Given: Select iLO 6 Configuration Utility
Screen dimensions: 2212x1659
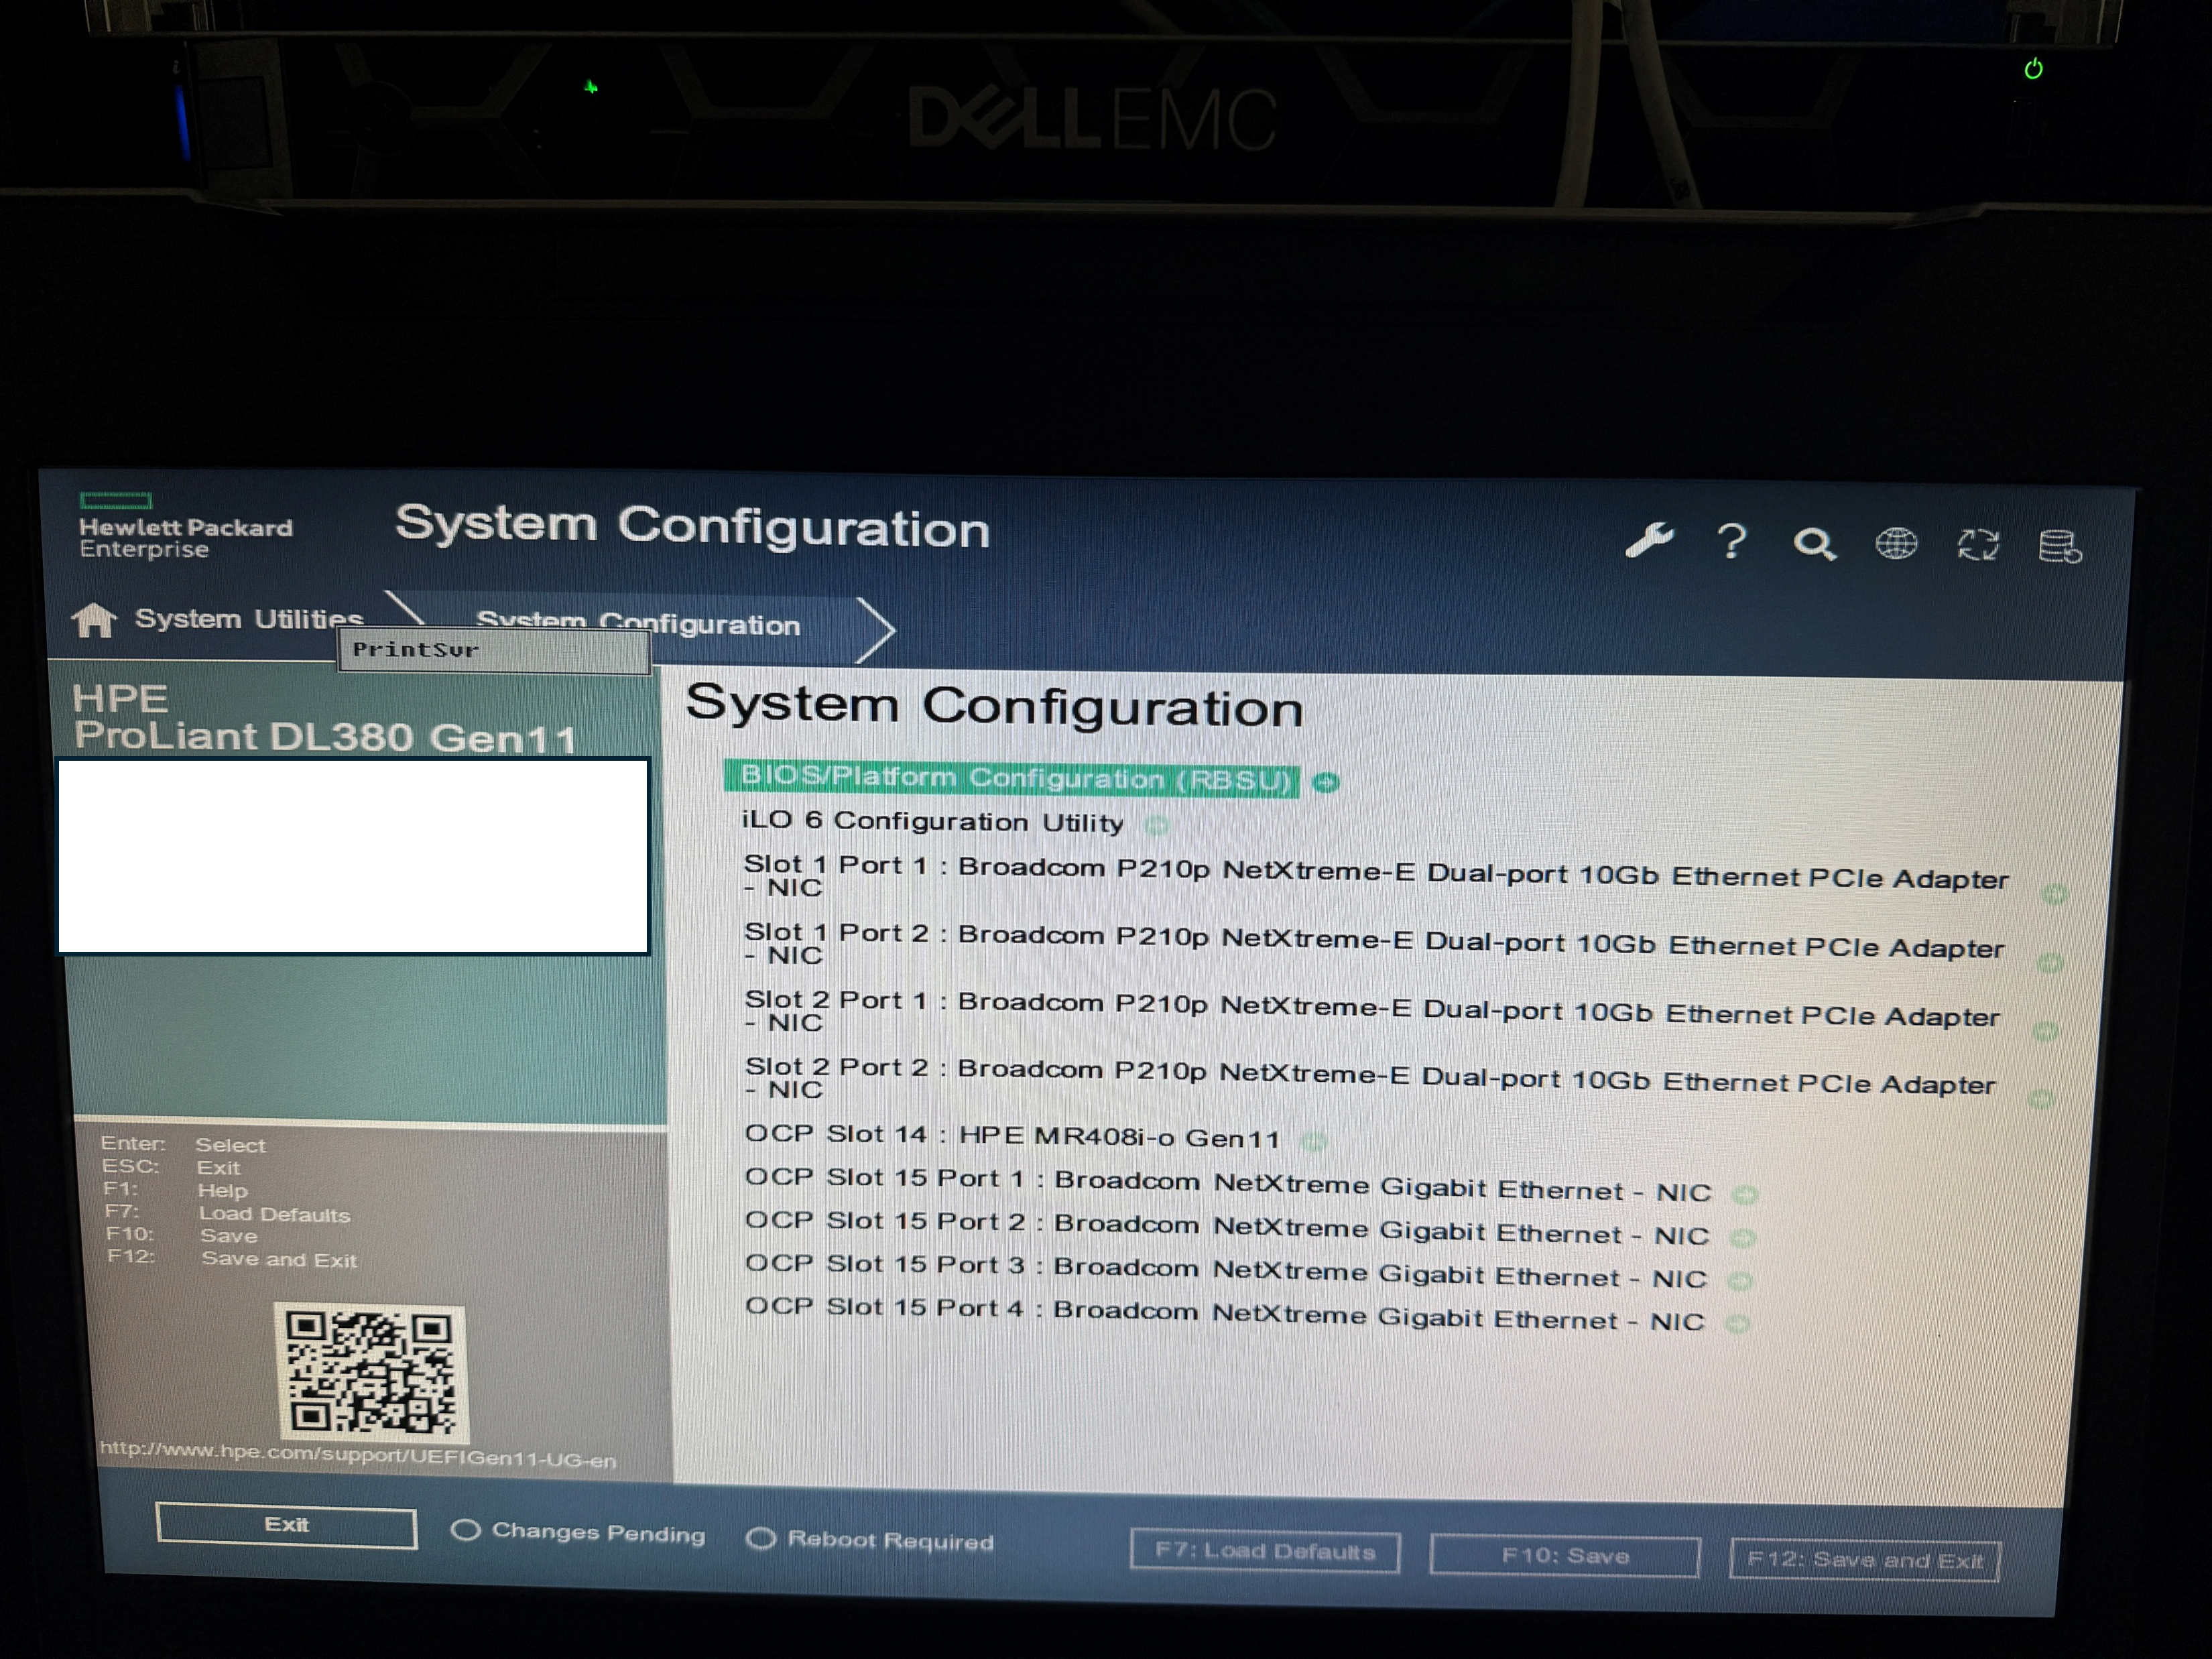Looking at the screenshot, I should pos(932,822).
